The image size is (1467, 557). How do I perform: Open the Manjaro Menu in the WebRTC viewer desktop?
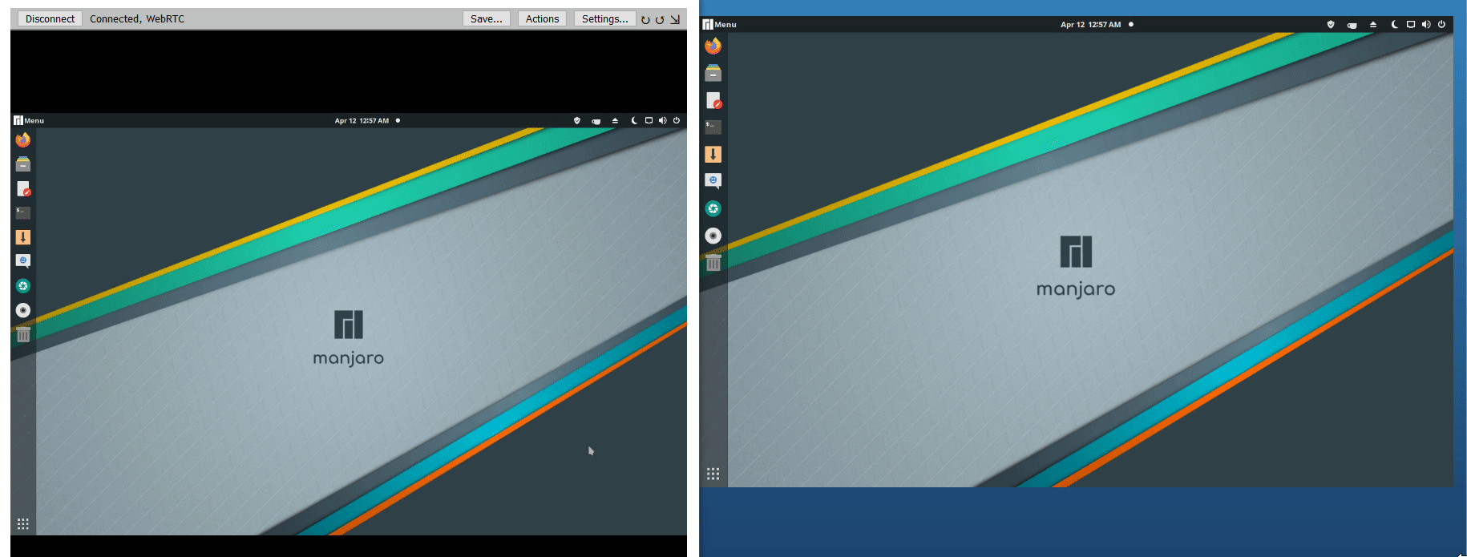(x=29, y=120)
